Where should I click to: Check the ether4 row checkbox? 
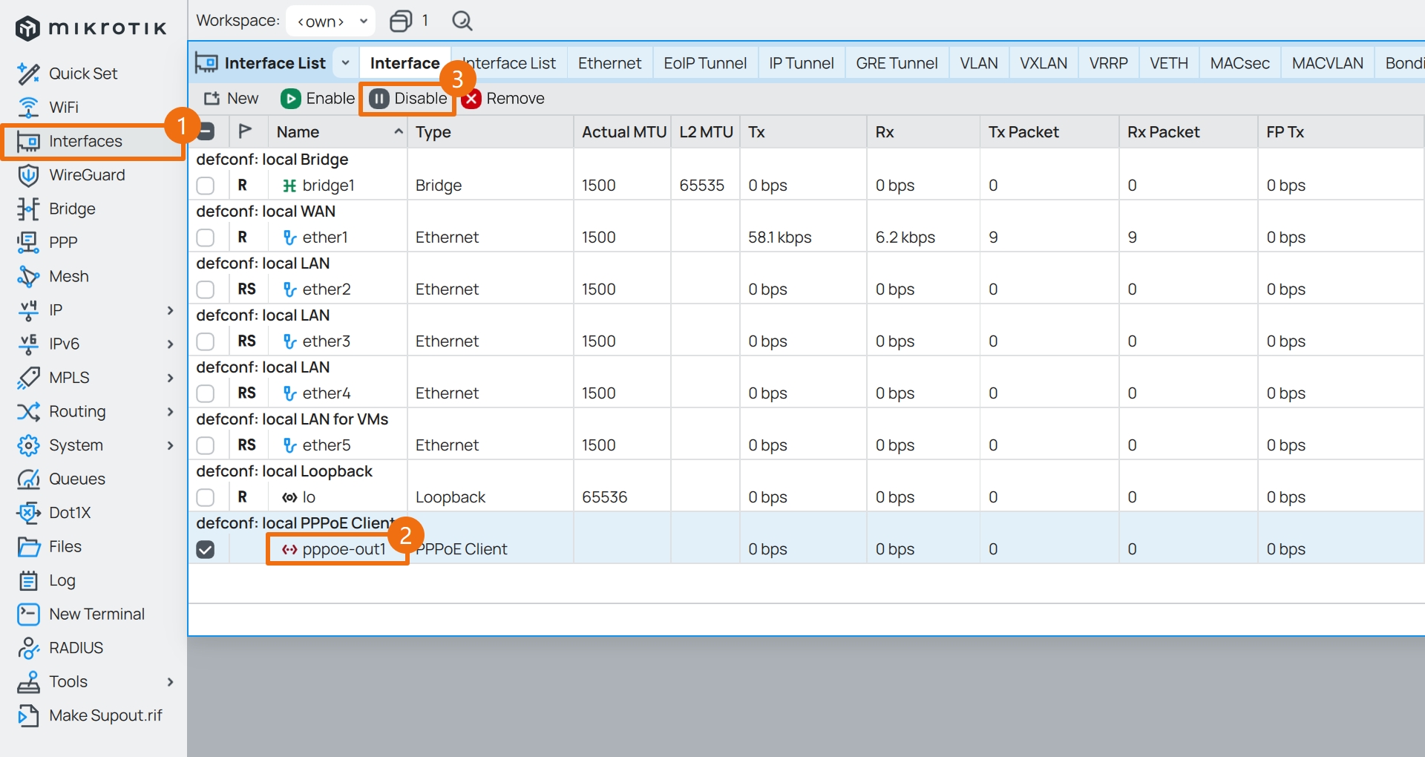tap(206, 393)
